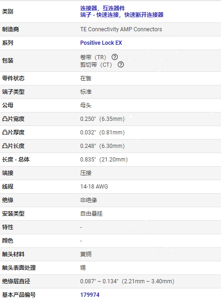Click the 绝缘层直径 diameter range value
Viewport: 221px width, 301px height.
pos(127,281)
